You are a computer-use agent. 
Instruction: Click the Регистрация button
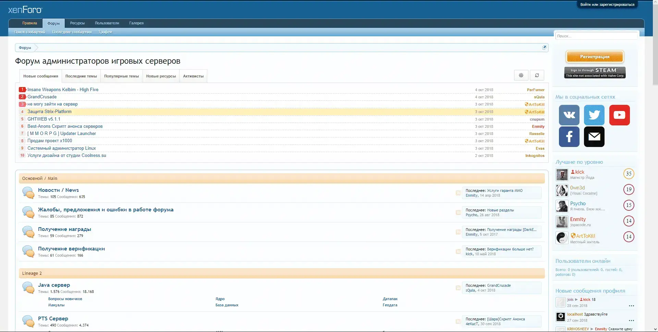595,57
